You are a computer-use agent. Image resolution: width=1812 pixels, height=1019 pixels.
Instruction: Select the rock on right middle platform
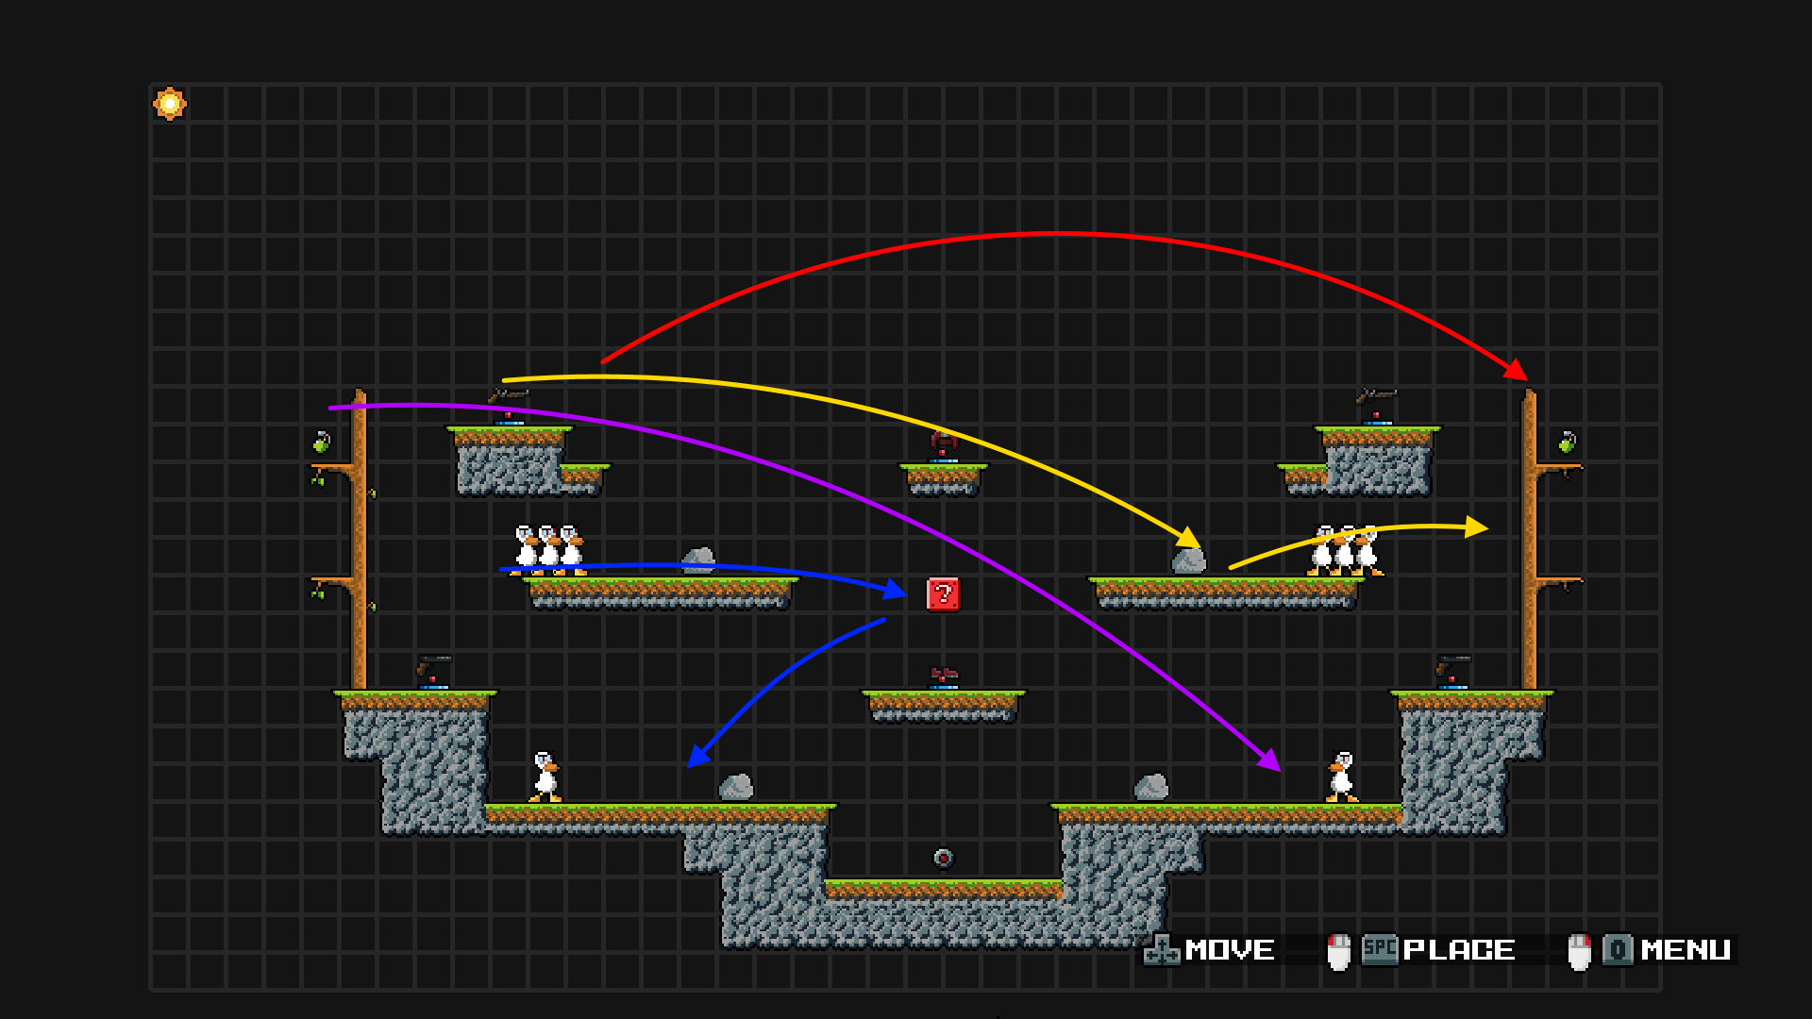(1188, 560)
